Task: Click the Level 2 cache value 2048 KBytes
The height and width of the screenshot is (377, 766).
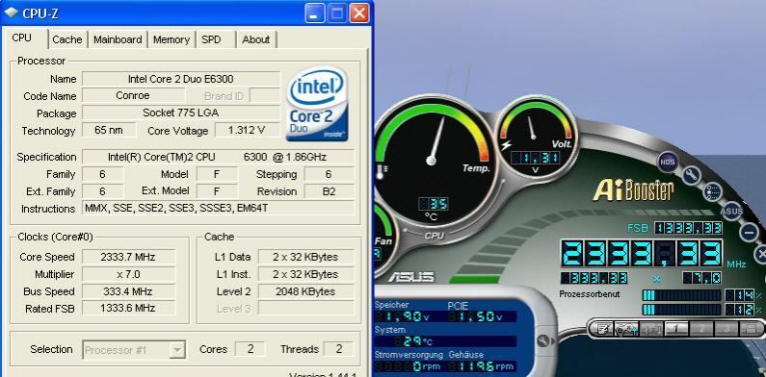Action: pos(305,291)
